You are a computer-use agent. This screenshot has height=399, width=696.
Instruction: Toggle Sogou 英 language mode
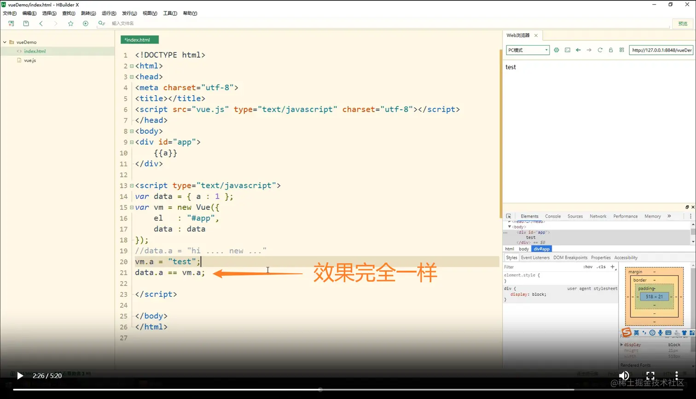(636, 333)
